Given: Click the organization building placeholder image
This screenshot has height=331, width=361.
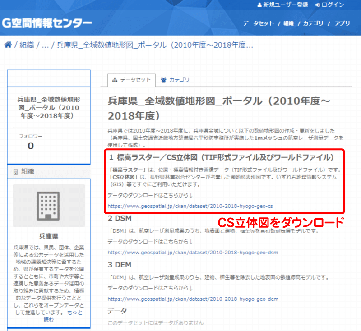Looking at the screenshot, I should coord(49,206).
